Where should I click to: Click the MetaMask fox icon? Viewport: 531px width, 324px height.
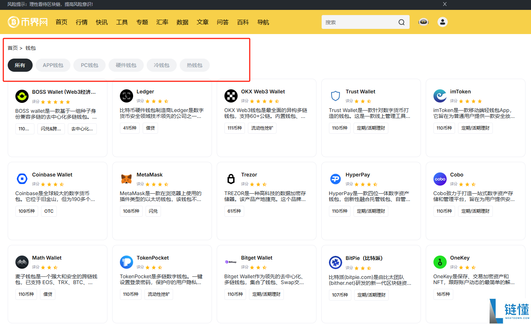click(127, 179)
